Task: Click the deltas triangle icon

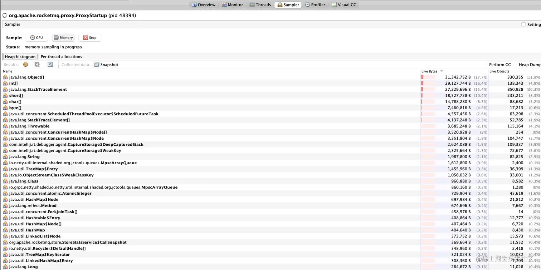Action: tap(50, 65)
